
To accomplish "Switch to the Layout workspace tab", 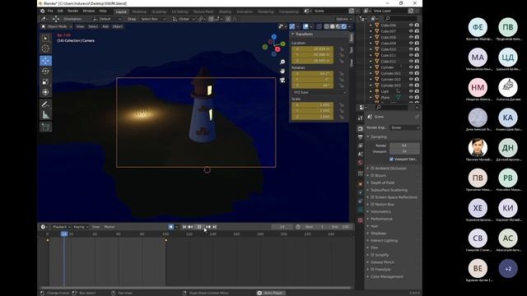I will click(x=121, y=12).
